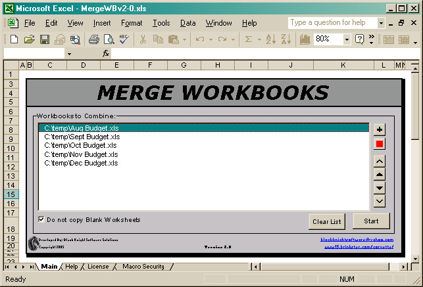Select C:\temp\Oct Budget.xls in the list

[x=80, y=145]
